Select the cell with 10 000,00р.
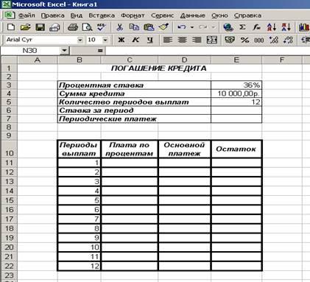310x282 pixels. [236, 94]
